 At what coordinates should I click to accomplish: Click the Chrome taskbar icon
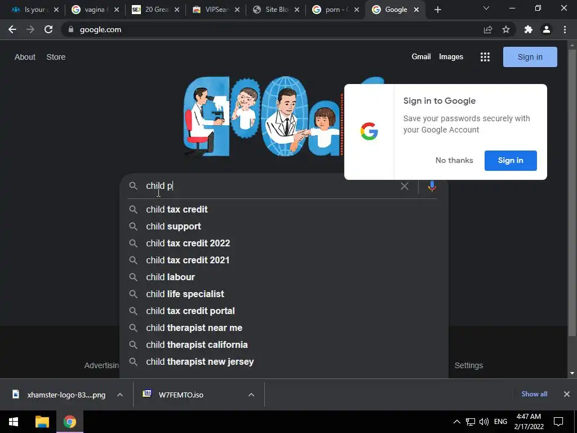[x=69, y=422]
